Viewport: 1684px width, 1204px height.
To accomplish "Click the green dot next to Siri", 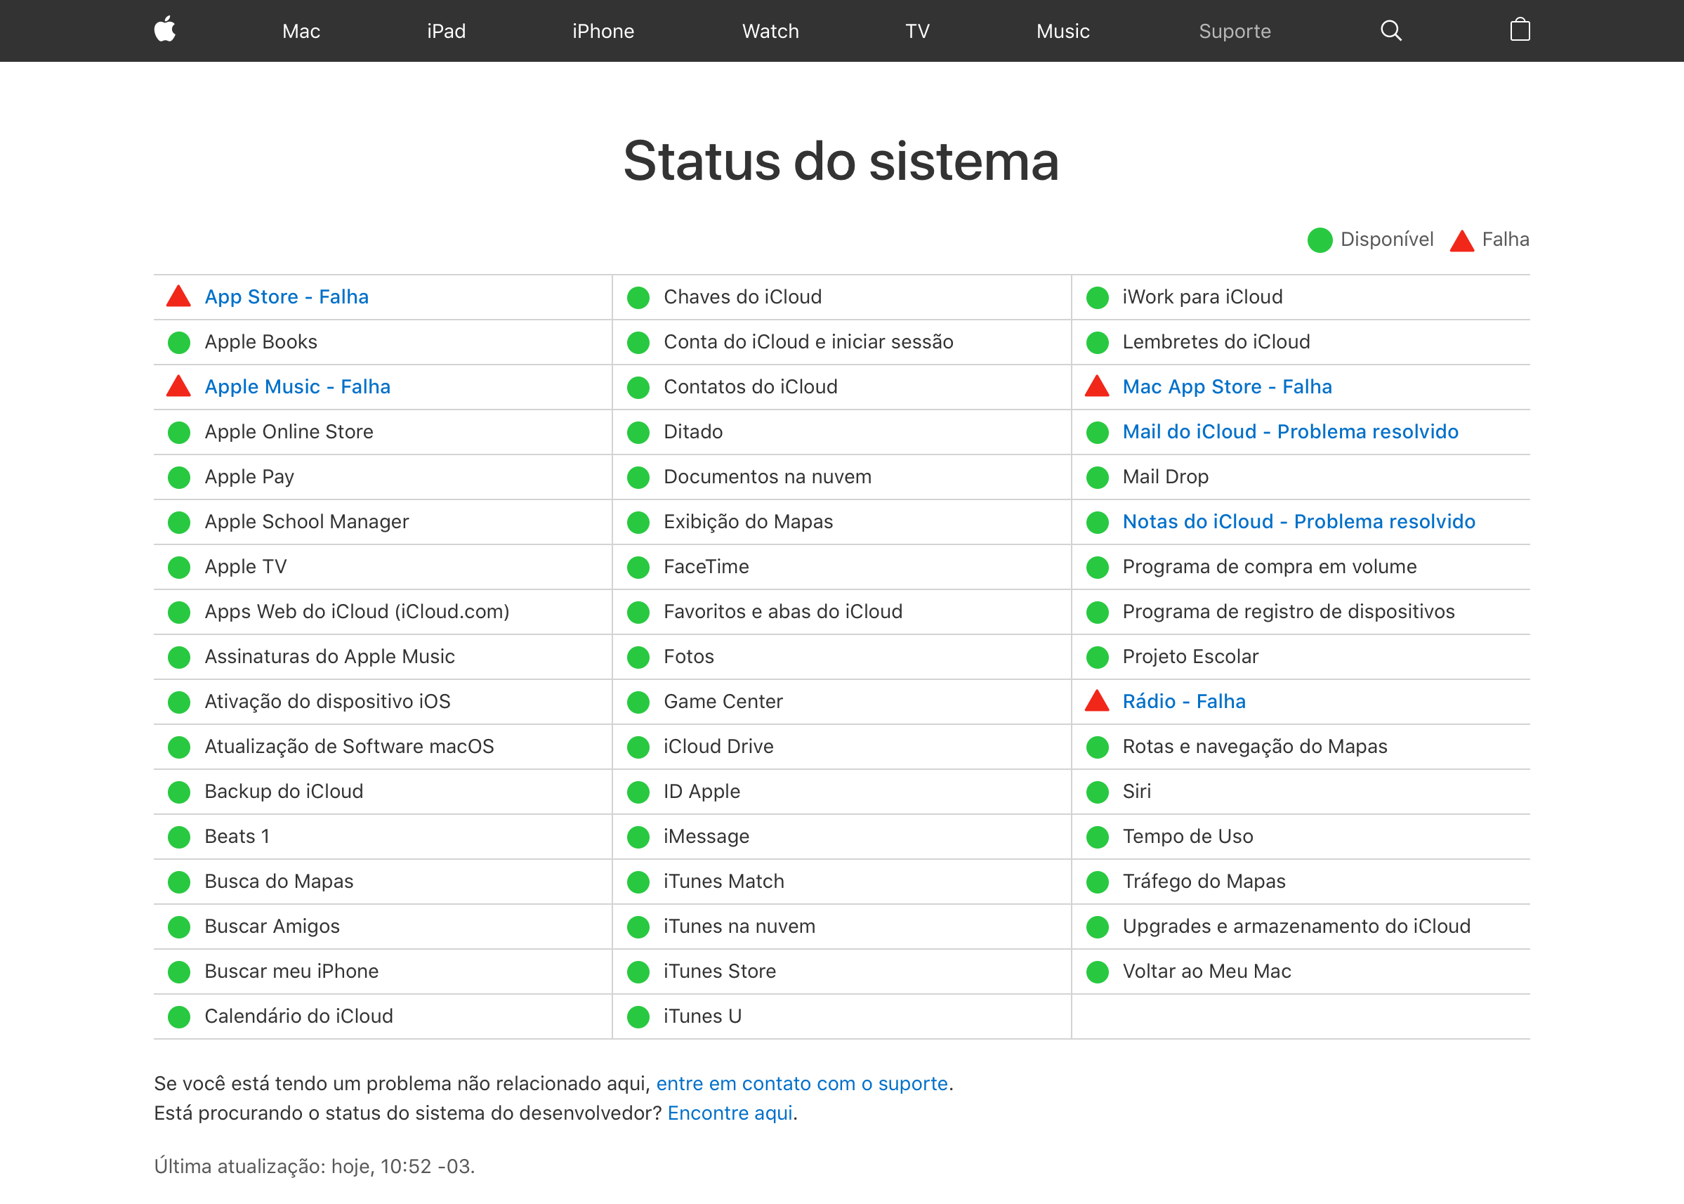I will pos(1097,792).
